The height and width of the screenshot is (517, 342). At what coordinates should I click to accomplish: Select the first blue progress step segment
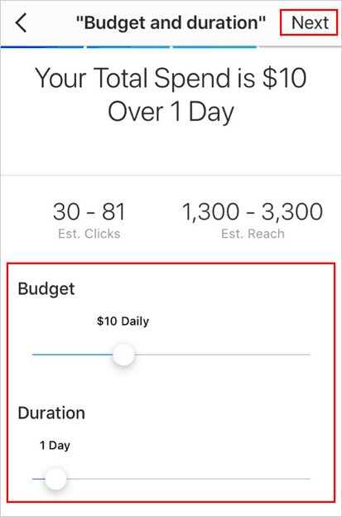[x=42, y=47]
